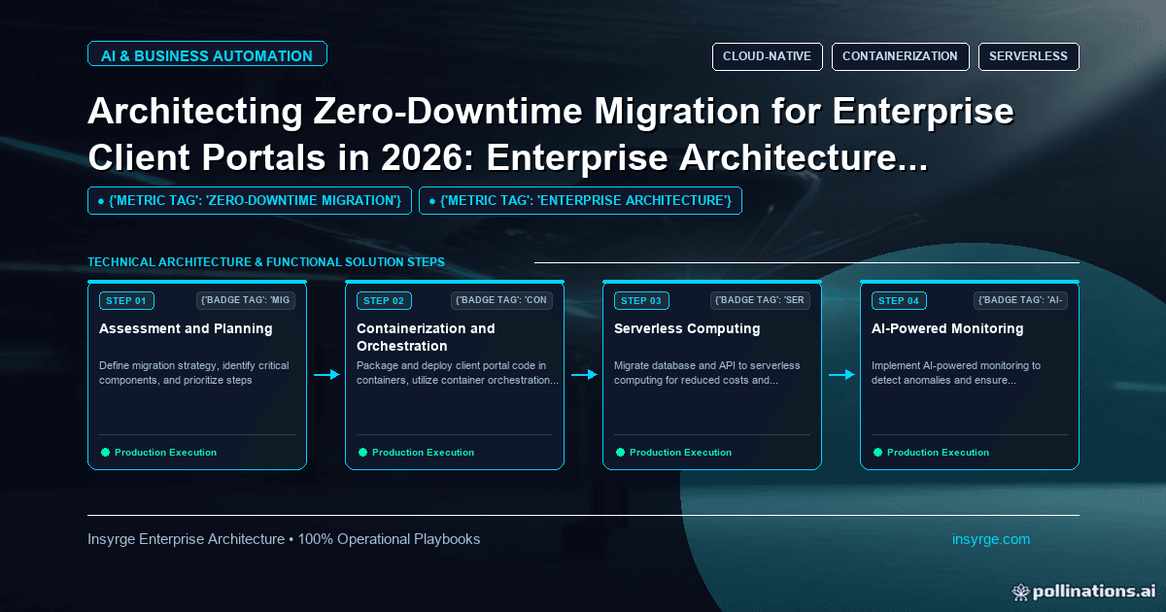The image size is (1166, 612).
Task: Open the Serverless Computing card title
Action: pos(688,328)
